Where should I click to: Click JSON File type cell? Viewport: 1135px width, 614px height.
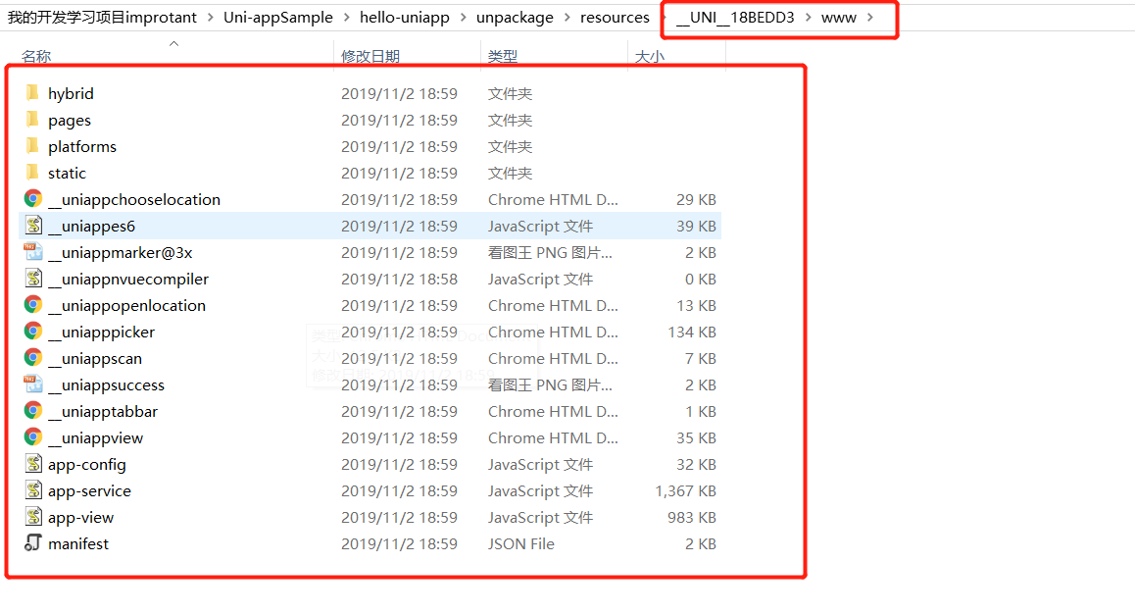(521, 543)
